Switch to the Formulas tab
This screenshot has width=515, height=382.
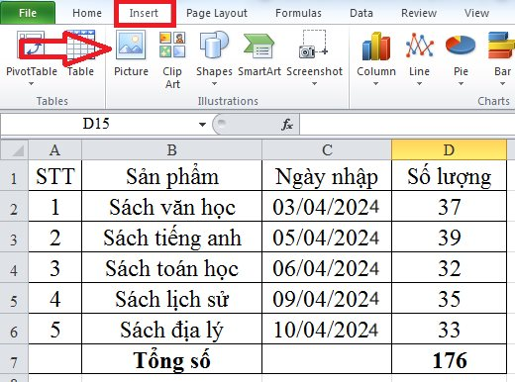point(298,13)
